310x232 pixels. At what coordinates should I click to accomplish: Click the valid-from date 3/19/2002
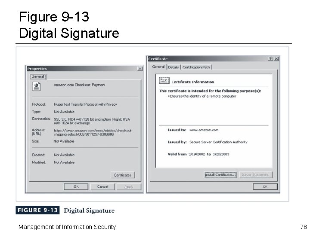coord(197,154)
